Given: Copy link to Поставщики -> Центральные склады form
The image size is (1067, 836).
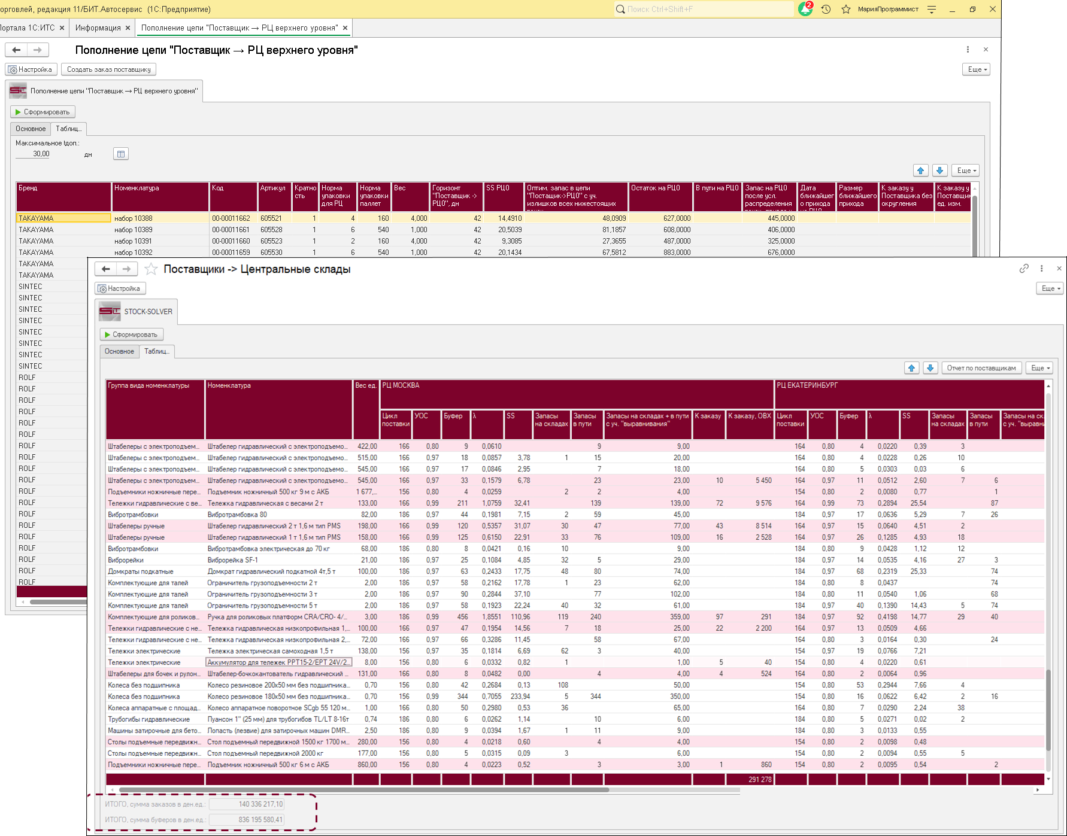Looking at the screenshot, I should [x=1024, y=269].
